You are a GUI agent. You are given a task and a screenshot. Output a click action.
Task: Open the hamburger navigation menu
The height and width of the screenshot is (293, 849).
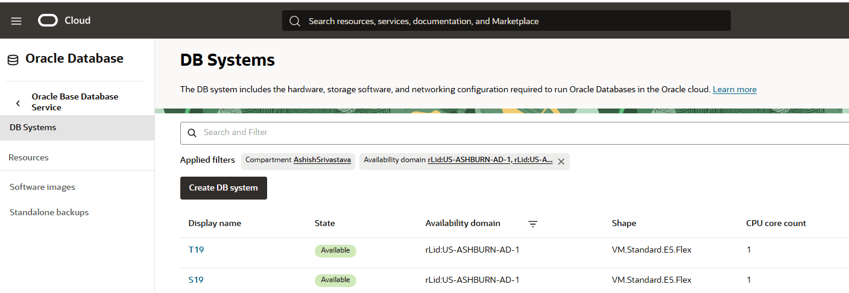16,21
